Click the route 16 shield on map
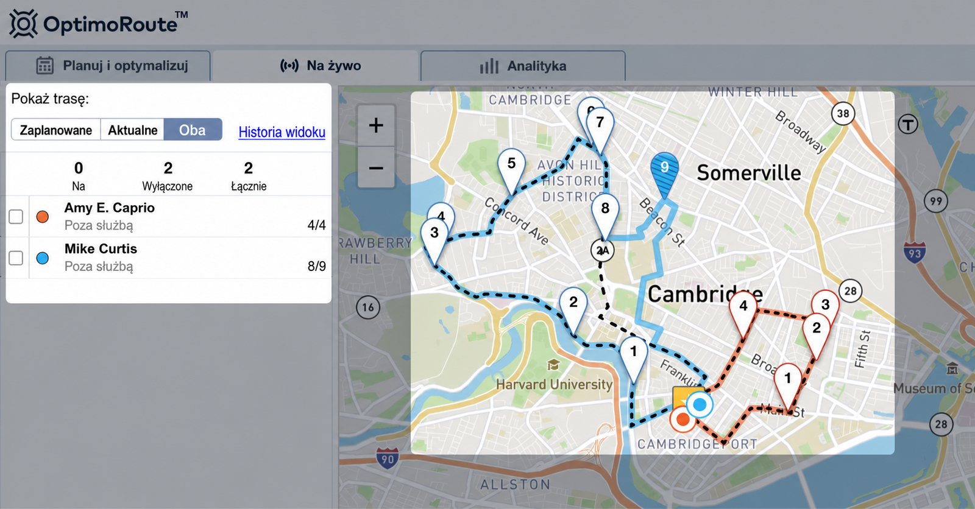 (368, 307)
